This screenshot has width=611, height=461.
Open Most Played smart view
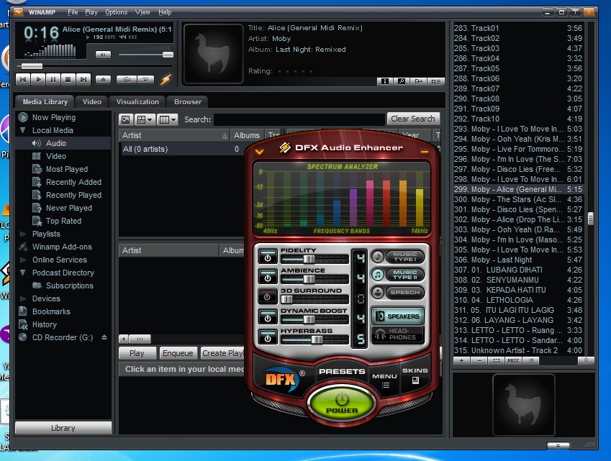tap(67, 169)
